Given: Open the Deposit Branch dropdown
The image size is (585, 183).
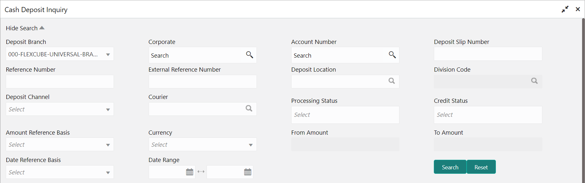Looking at the screenshot, I should click(x=60, y=54).
